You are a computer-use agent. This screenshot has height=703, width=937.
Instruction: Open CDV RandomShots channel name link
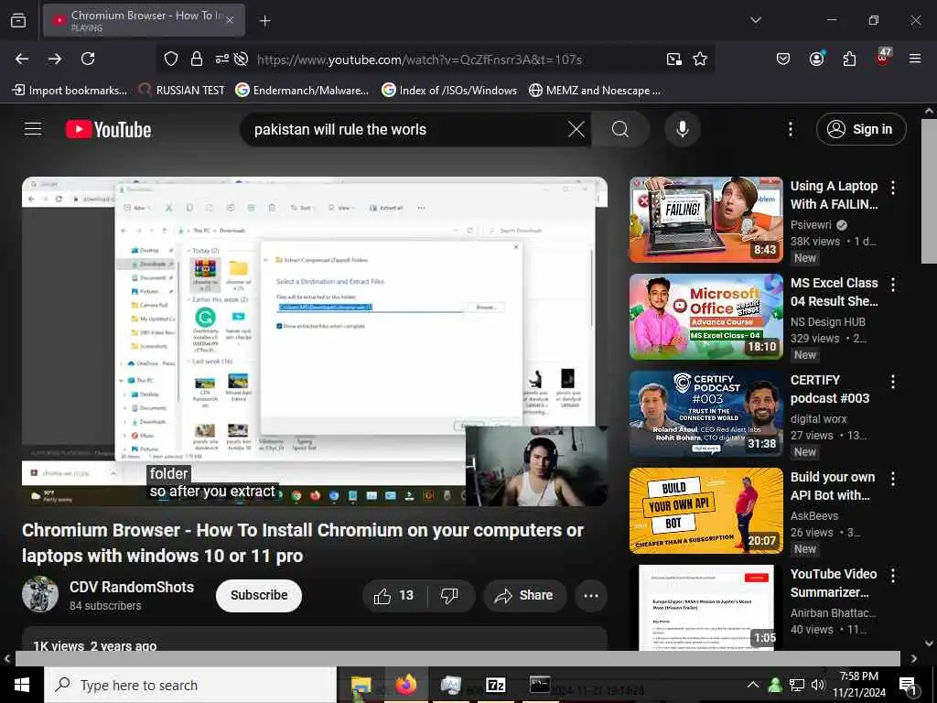(x=132, y=587)
